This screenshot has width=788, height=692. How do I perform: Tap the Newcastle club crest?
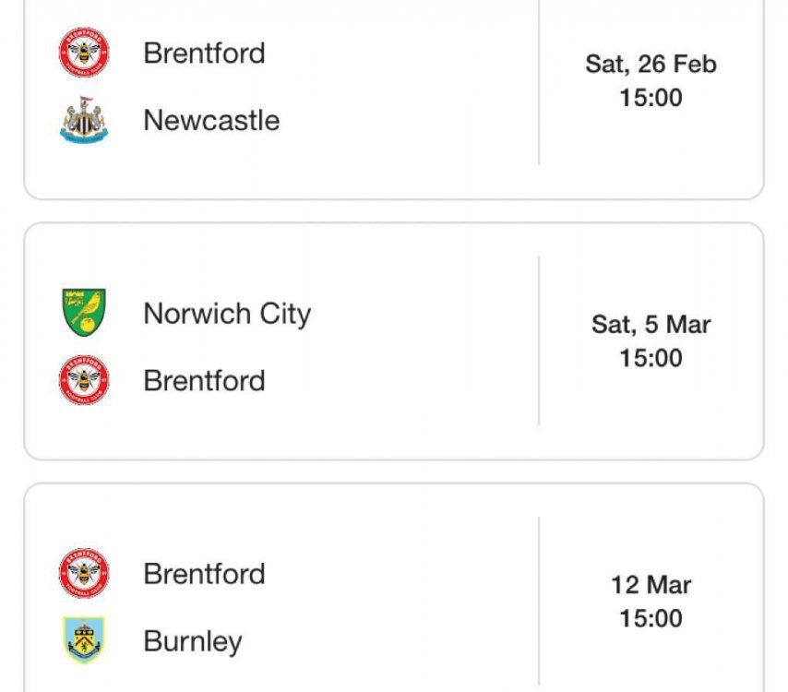(84, 120)
